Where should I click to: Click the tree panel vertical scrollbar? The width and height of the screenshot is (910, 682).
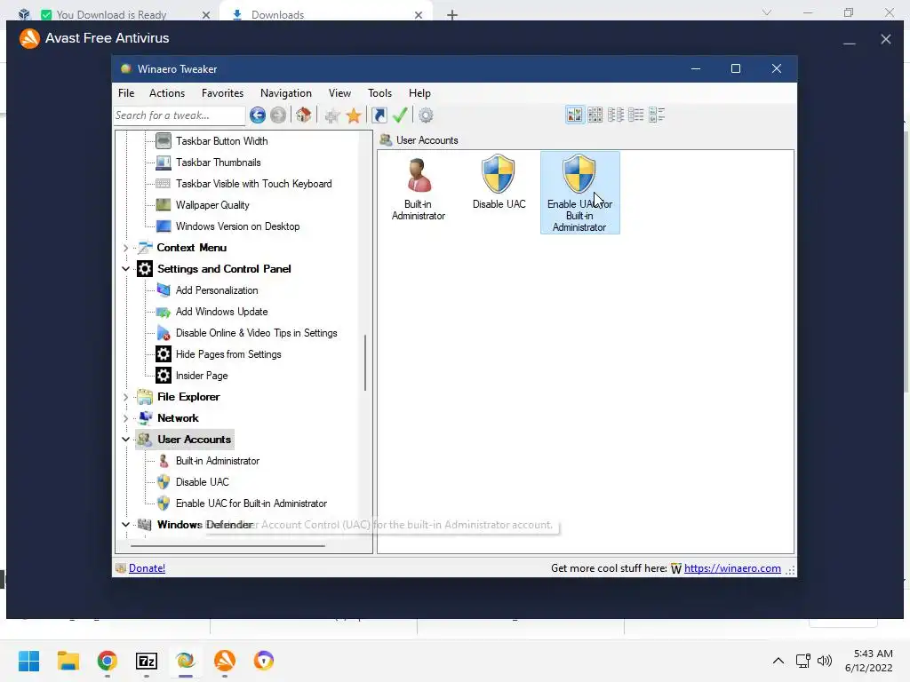click(x=365, y=363)
